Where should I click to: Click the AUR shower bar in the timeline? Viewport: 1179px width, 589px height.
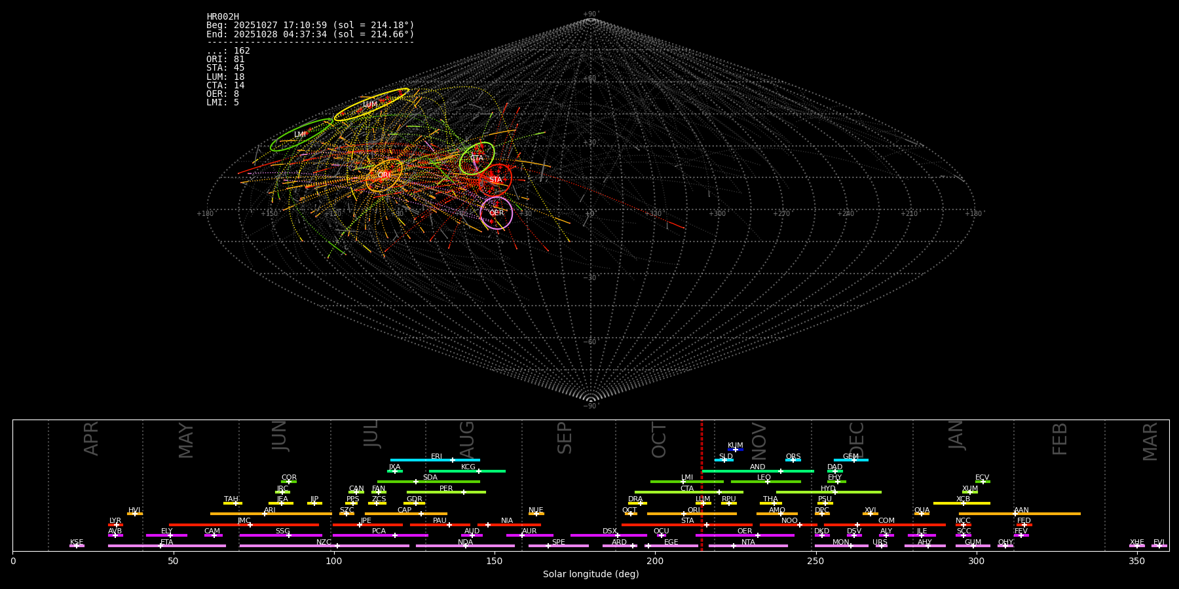coord(529,535)
